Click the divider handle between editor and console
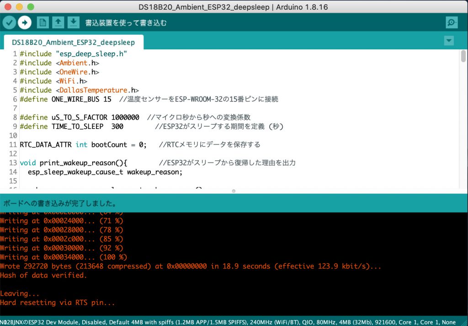Image resolution: width=468 pixels, height=326 pixels. 234,191
